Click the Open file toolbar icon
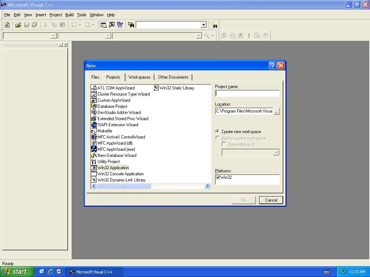Screen dimensions: 370x277 [18, 25]
